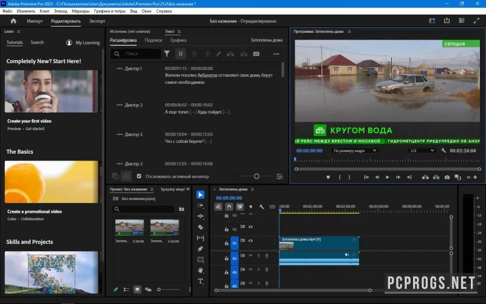Mute audio track A2 with M button
Image resolution: width=486 pixels, height=304 pixels.
coord(250,269)
